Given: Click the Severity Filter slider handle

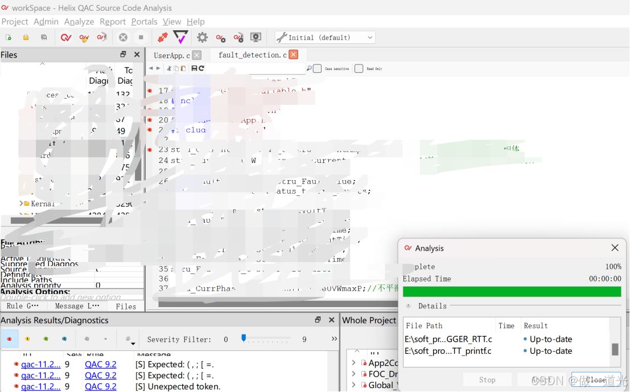Looking at the screenshot, I should coord(244,338).
